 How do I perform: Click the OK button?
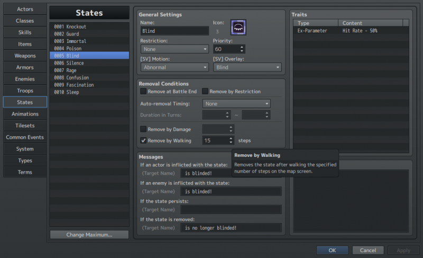[332, 250]
